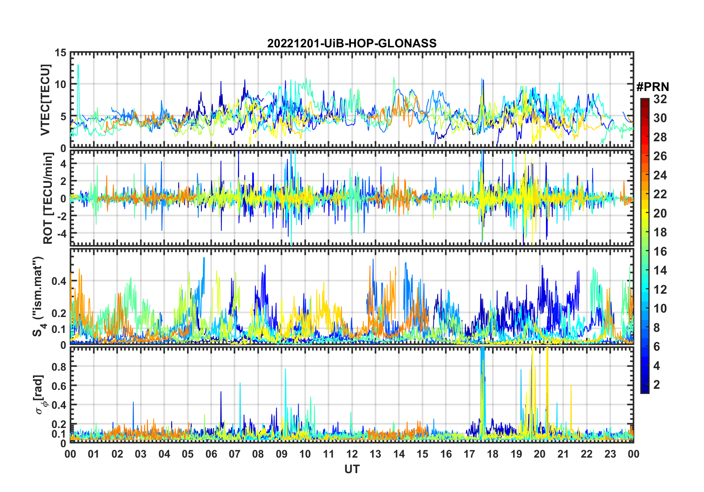Screen dimensions: 704x492
Task: Click the PRN colorbar scale
Action: (645, 246)
